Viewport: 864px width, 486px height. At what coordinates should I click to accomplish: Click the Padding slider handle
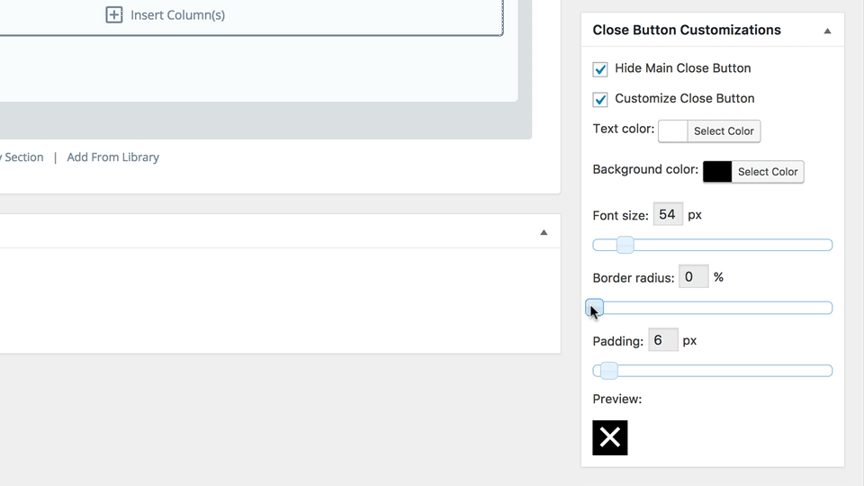(609, 371)
